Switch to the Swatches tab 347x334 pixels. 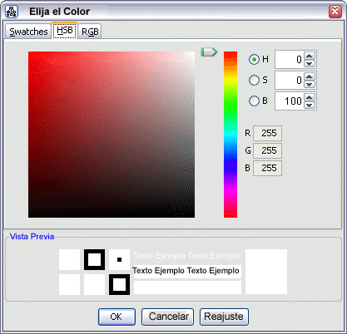point(28,32)
